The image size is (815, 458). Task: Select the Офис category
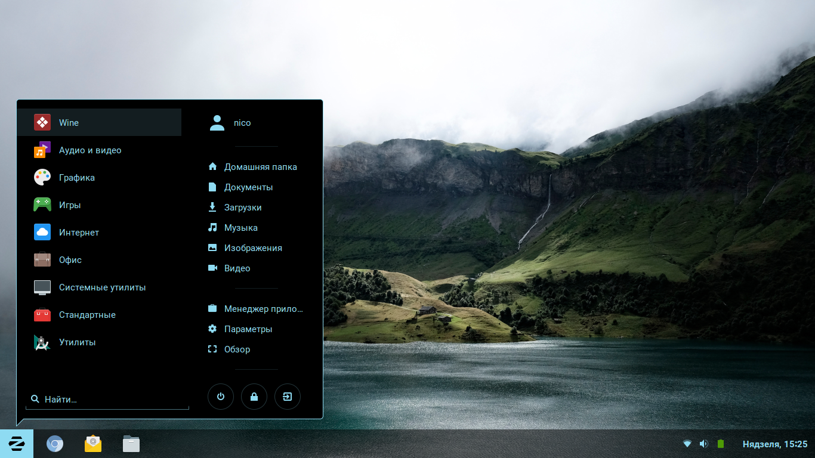tap(99, 260)
